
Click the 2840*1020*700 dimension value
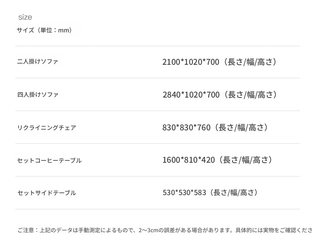191,95
